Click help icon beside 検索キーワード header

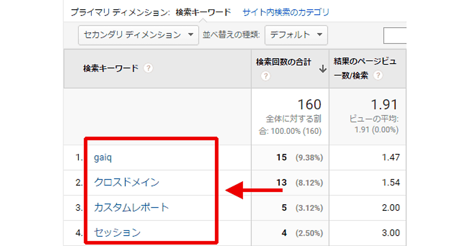(148, 68)
